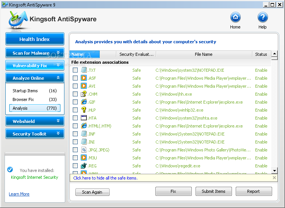This screenshot has height=208, width=285.
Task: Tick the checkbox for .TXT
Action: [75, 70]
